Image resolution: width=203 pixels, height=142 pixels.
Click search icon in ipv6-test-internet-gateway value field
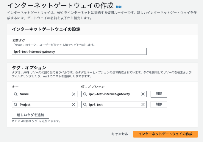(85, 94)
